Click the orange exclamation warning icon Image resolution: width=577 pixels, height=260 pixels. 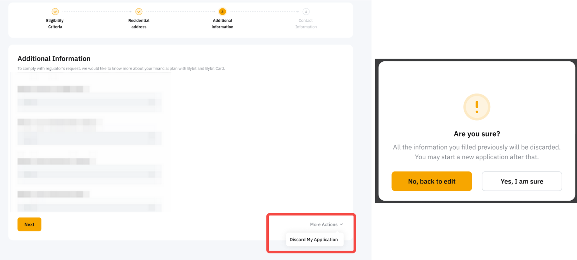click(477, 107)
